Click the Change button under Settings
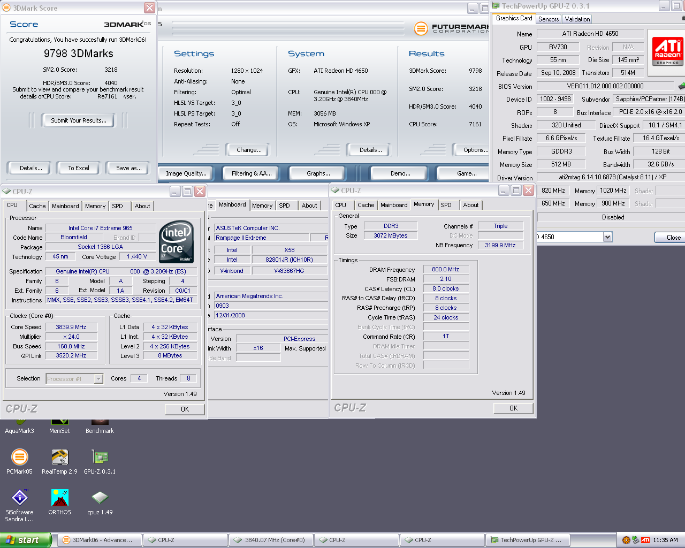The width and height of the screenshot is (685, 548). tap(249, 150)
